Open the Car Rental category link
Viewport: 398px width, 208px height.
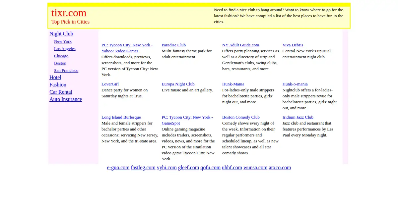pos(61,92)
